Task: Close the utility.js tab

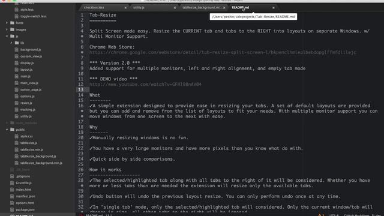Action: point(175,8)
